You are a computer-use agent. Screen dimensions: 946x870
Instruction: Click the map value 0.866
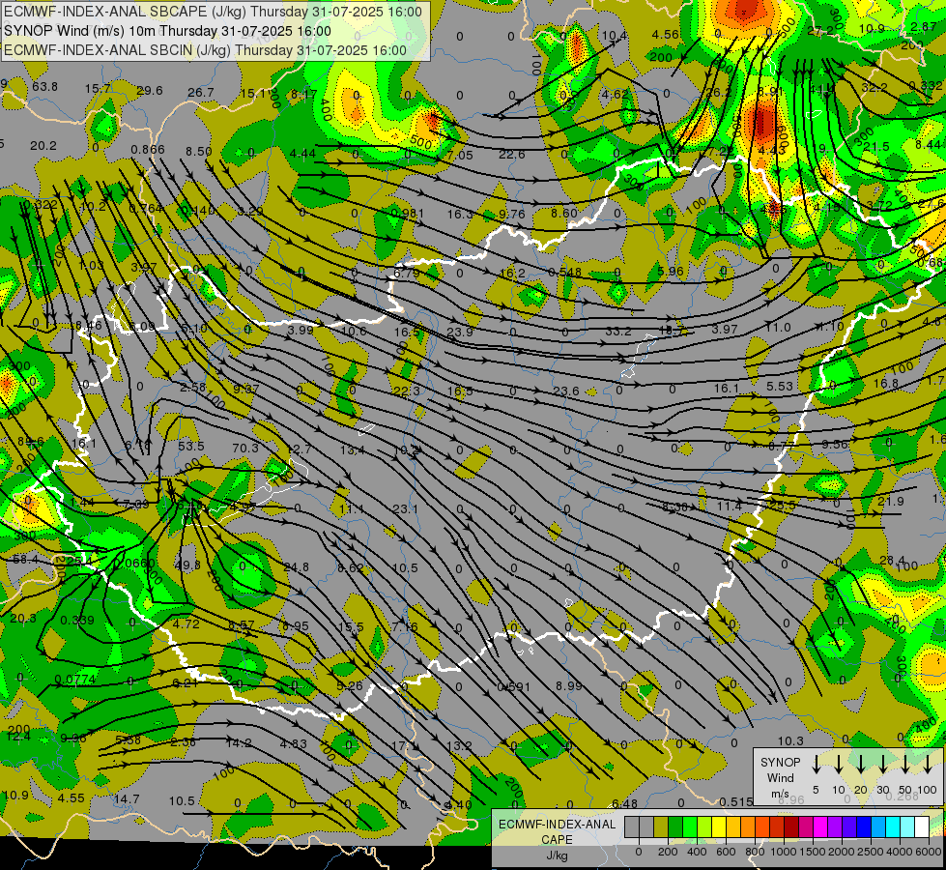tap(148, 150)
